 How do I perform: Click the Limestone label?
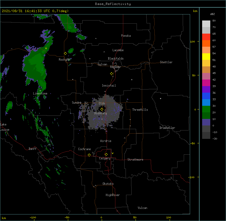point(40,93)
